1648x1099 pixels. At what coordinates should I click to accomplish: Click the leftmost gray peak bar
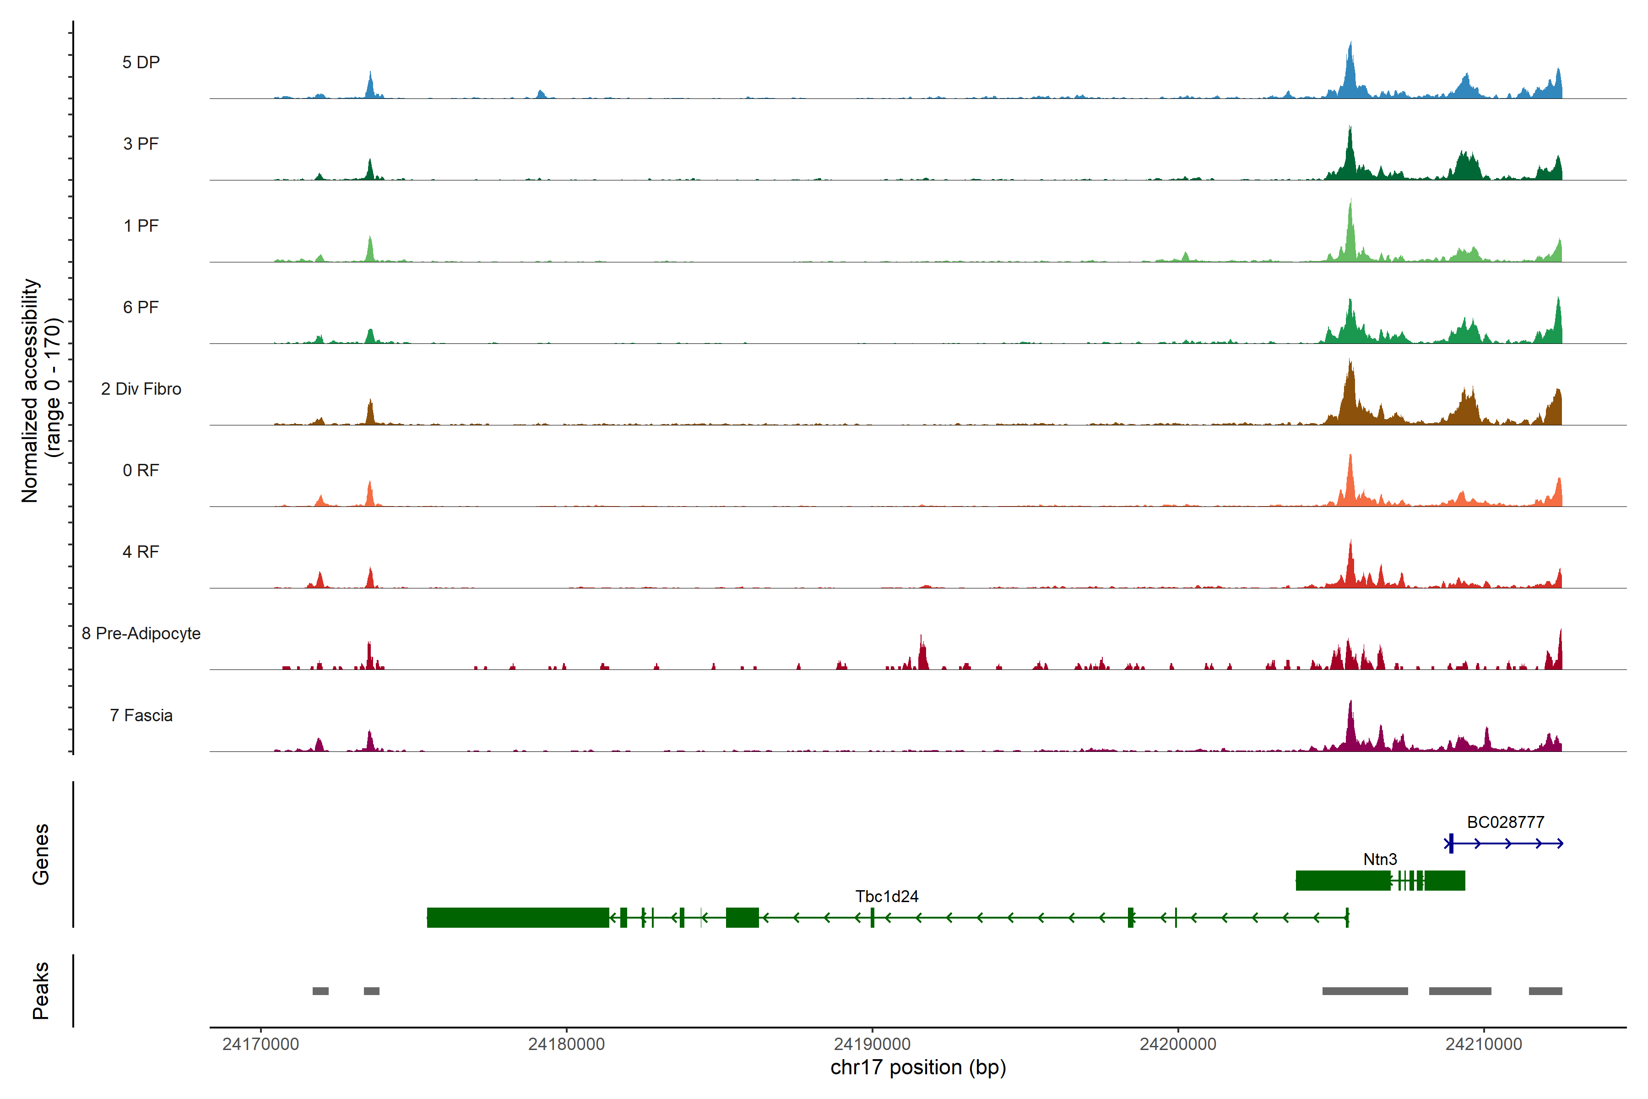320,991
